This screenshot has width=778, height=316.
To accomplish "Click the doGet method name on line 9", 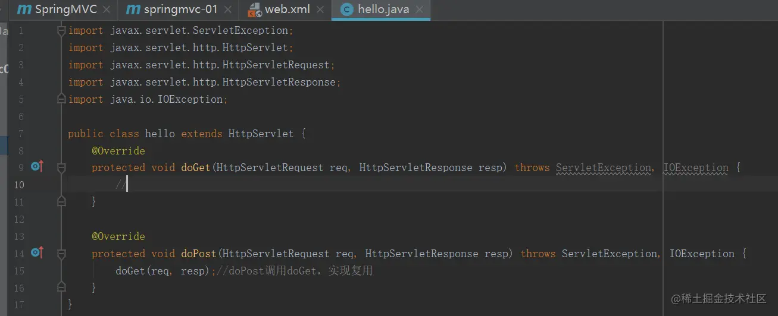I will tap(196, 168).
